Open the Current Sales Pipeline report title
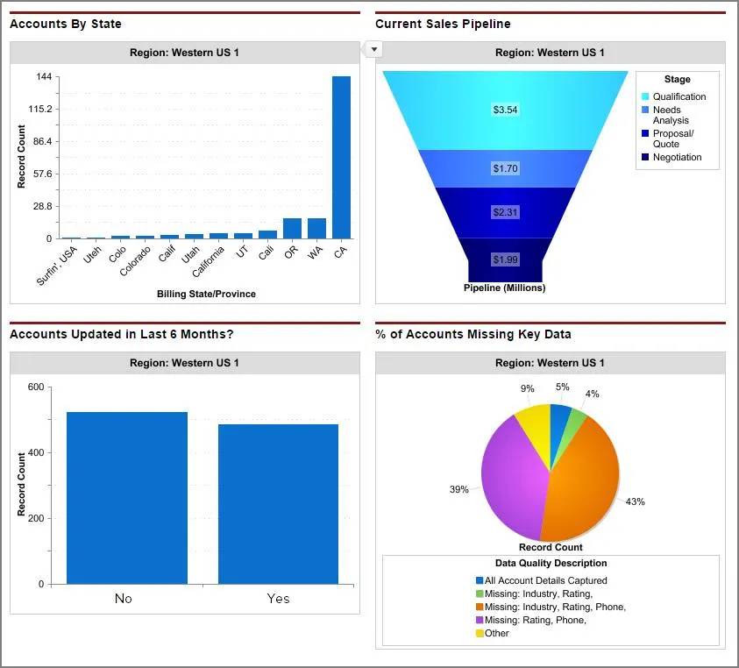This screenshot has height=668, width=739. point(442,24)
